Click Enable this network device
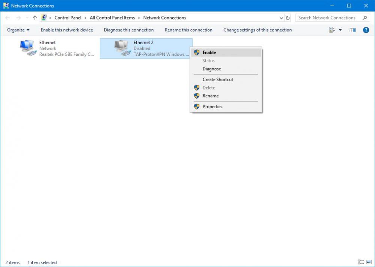Screen dimensions: 375x267 [67, 30]
